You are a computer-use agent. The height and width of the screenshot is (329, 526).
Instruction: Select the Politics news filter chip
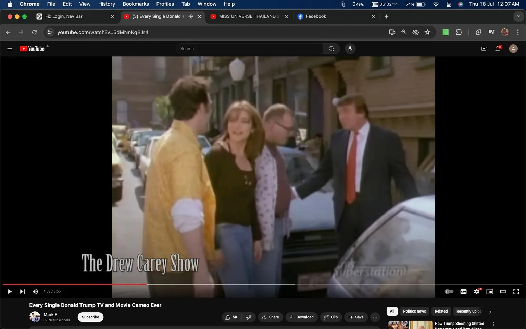[414, 311]
